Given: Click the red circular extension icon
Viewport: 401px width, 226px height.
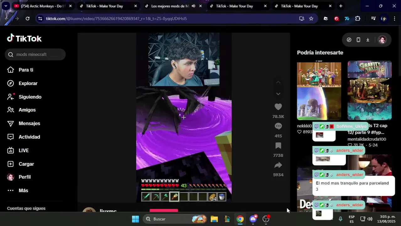Looking at the screenshot, I should coord(336,19).
